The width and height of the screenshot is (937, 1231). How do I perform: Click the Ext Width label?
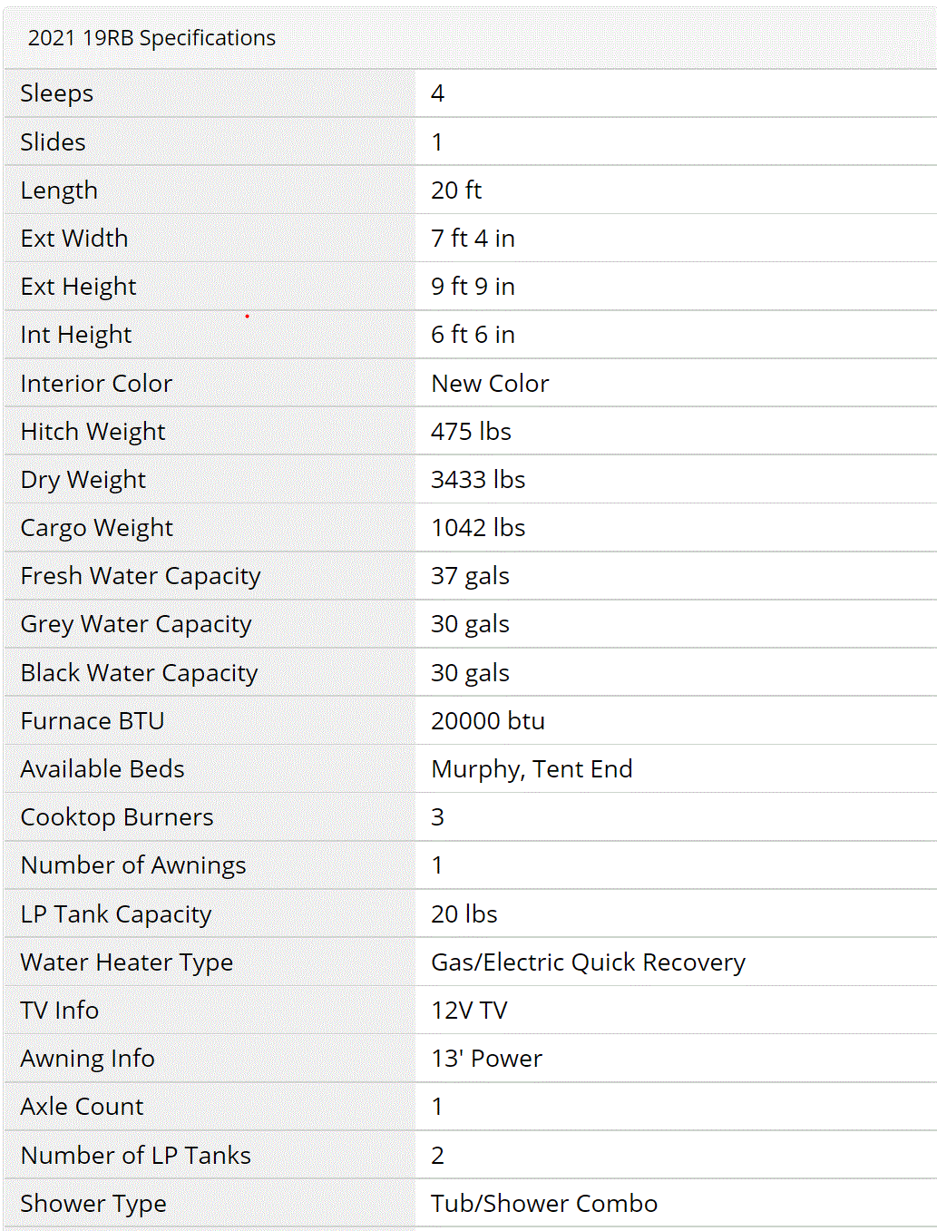click(74, 239)
